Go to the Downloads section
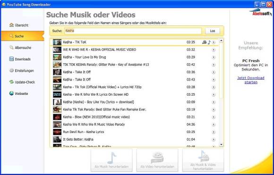Image resolution: width=274 pixels, height=175 pixels. [x=20, y=59]
